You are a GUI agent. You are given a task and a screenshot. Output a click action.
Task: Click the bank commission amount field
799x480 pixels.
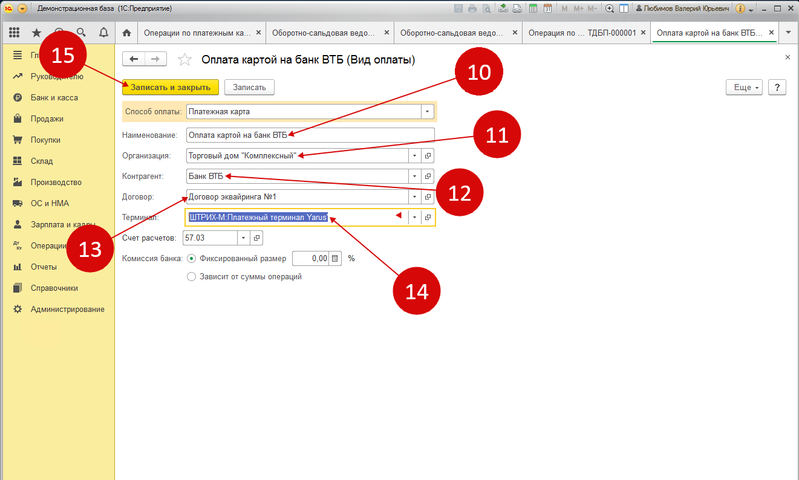coord(310,258)
